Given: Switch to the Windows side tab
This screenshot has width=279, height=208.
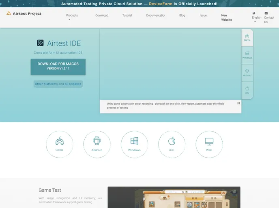Looking at the screenshot, I should click(x=247, y=55).
